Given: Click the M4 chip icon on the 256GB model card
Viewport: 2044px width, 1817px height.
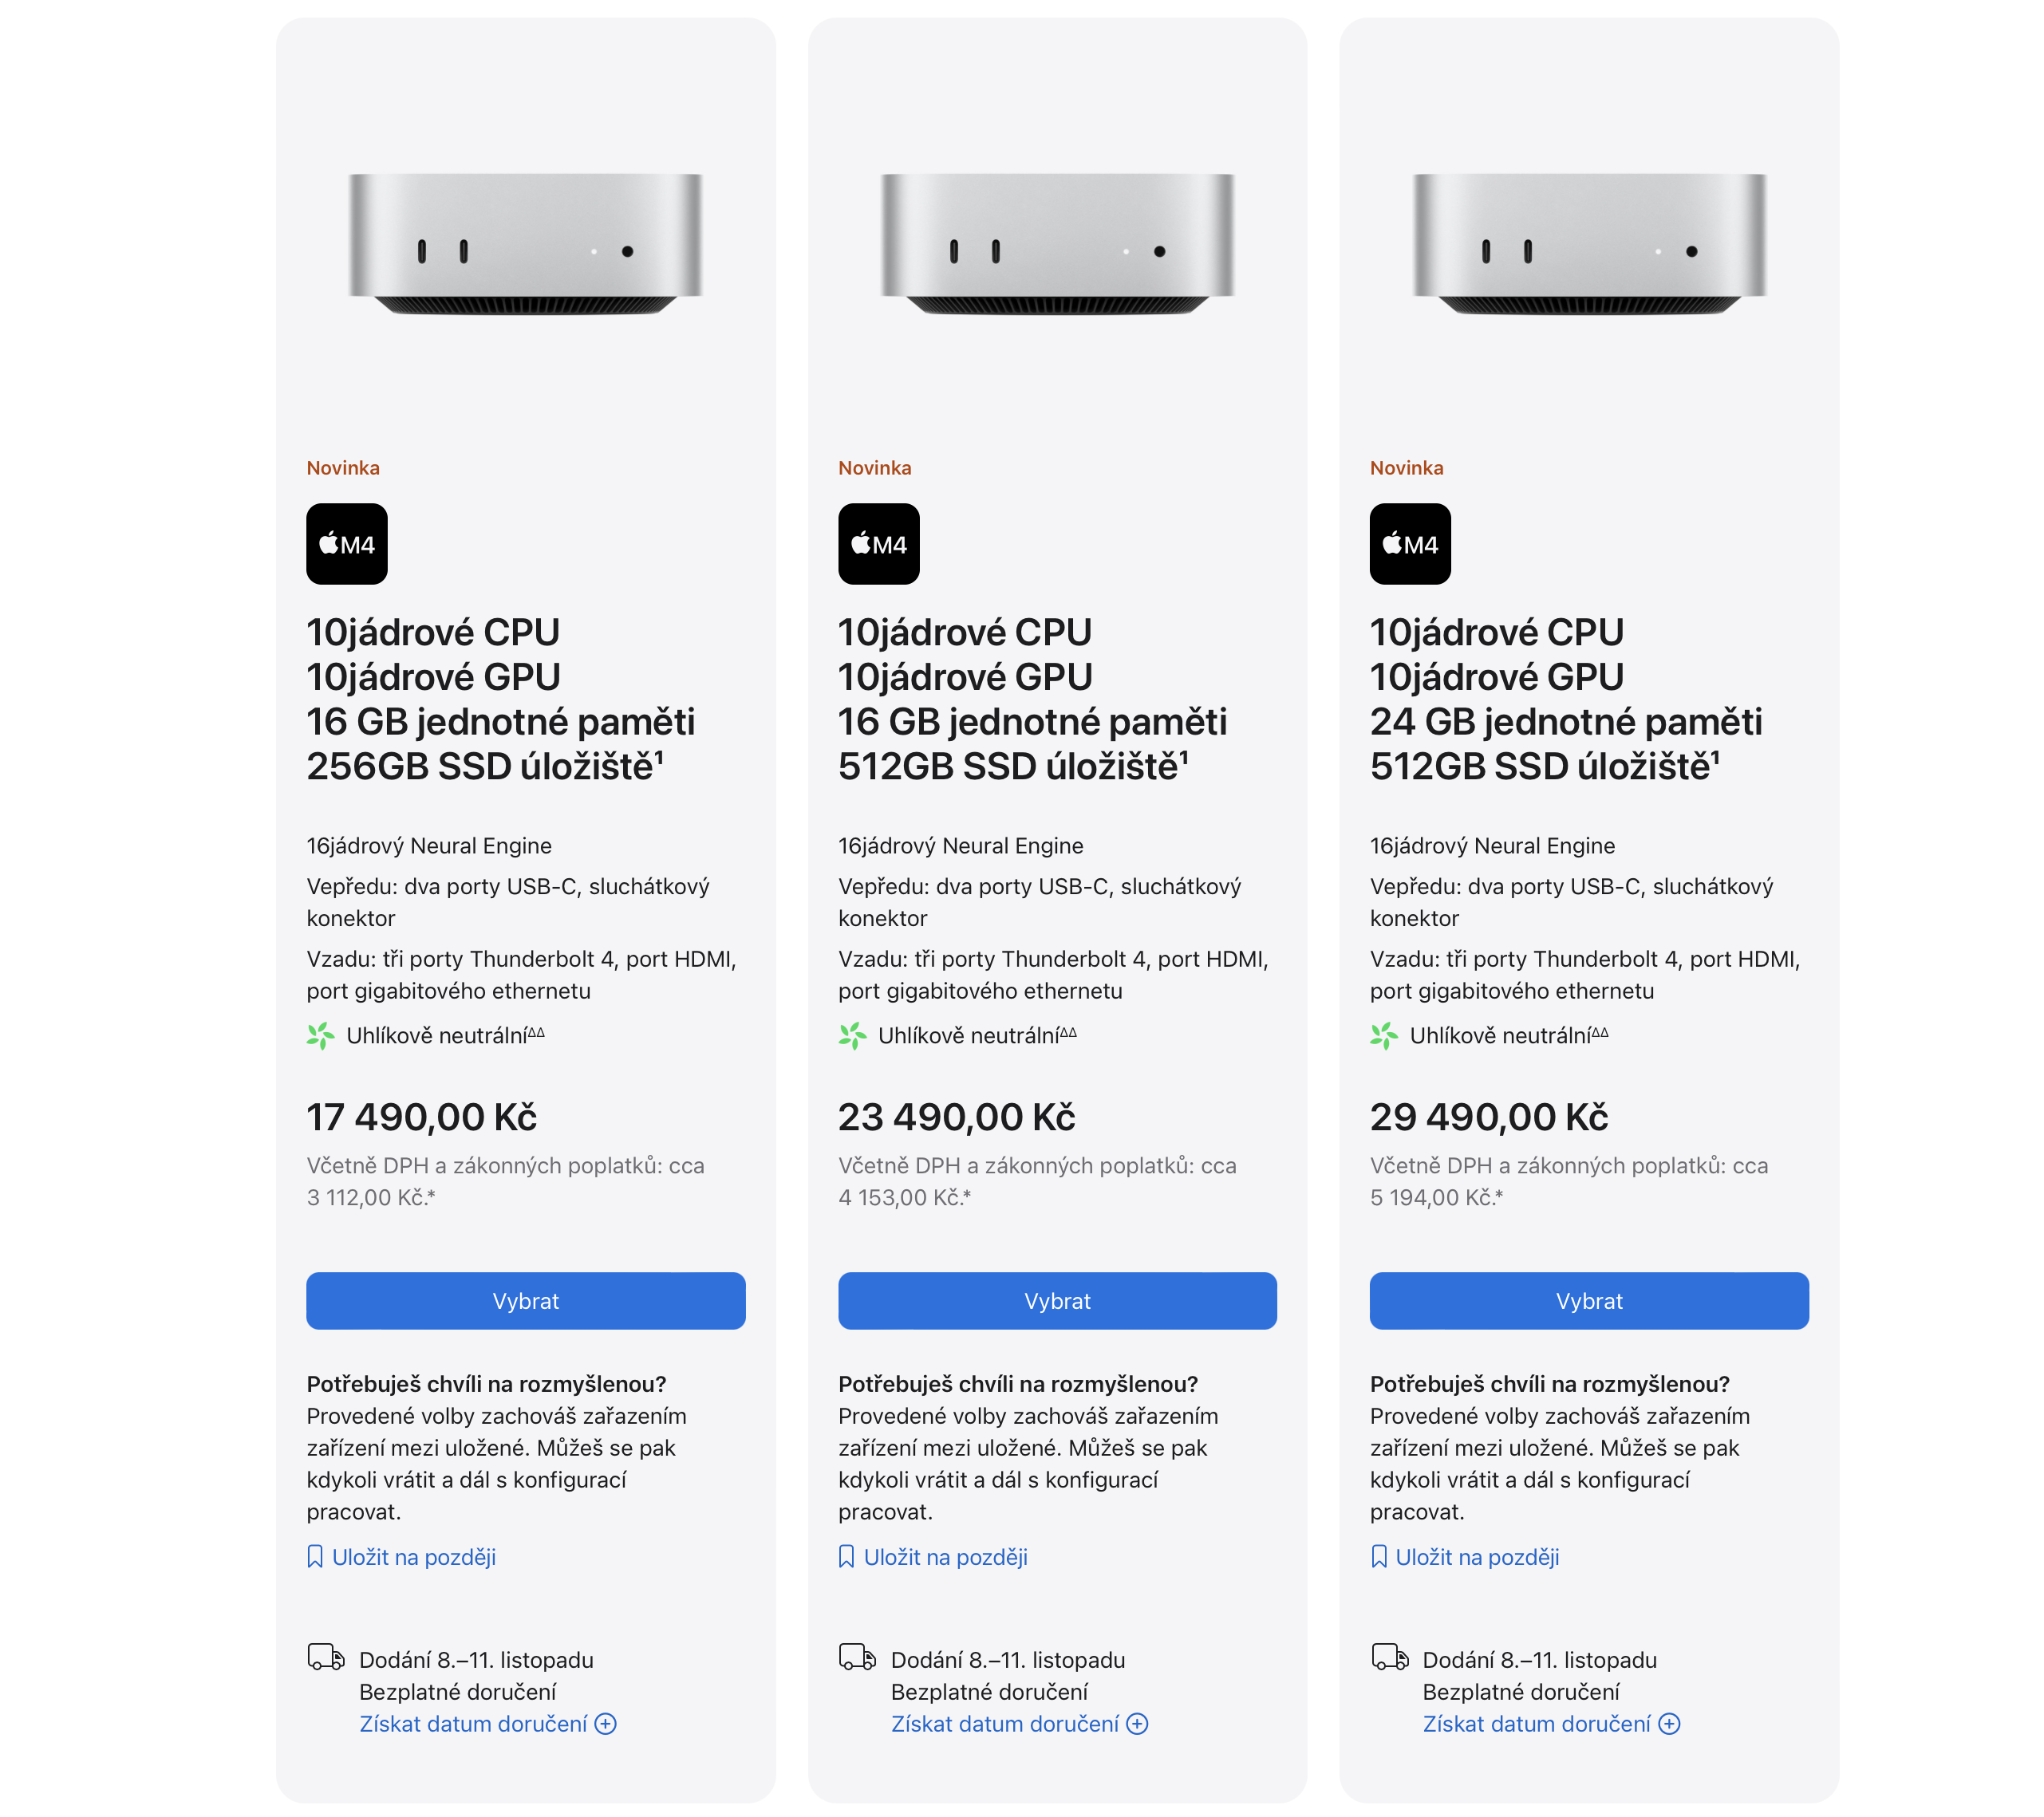Looking at the screenshot, I should pyautogui.click(x=347, y=544).
